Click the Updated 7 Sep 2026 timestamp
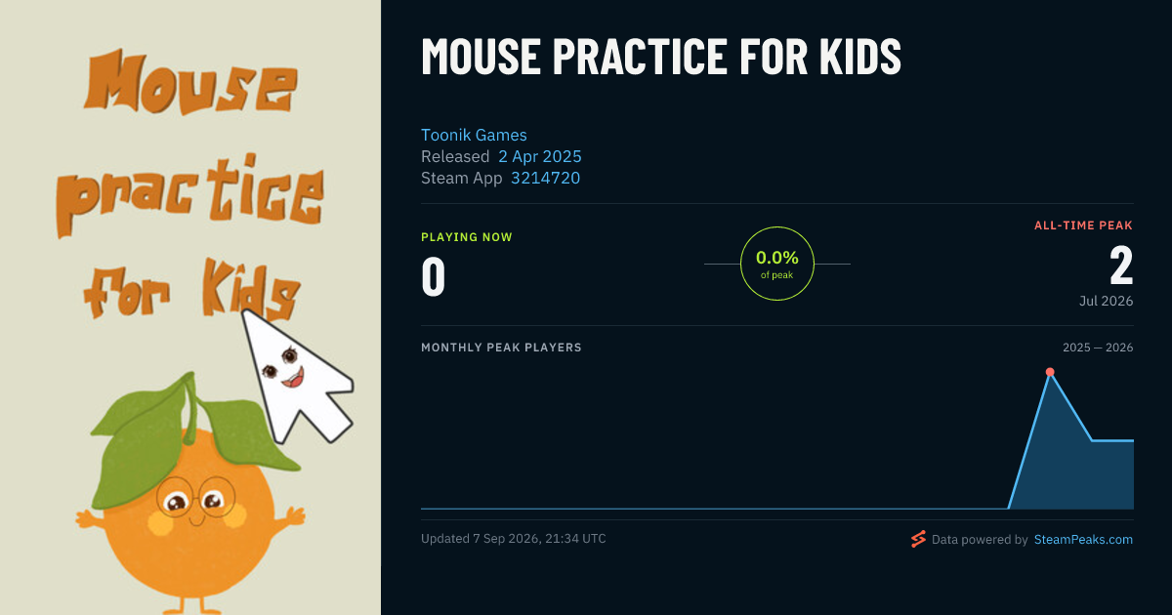This screenshot has height=615, width=1172. point(513,539)
